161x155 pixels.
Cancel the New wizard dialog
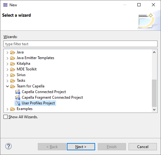point(143,147)
